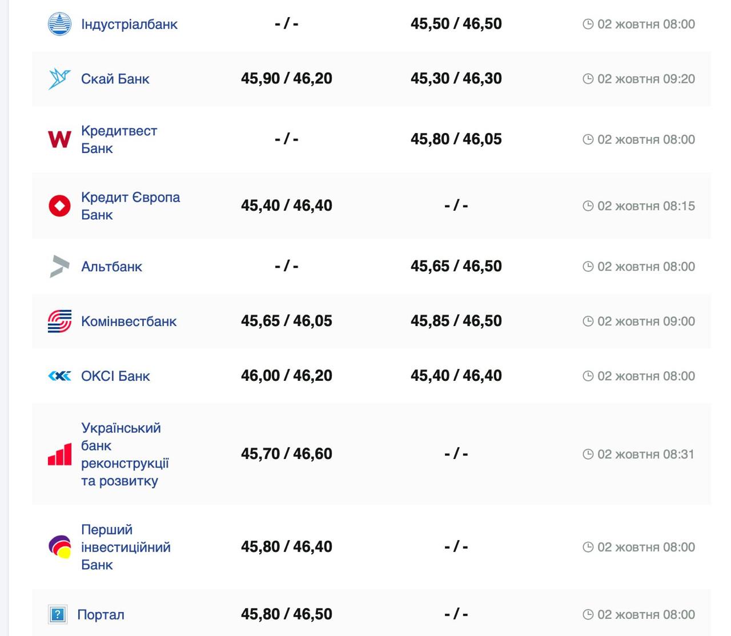Open the ОКСІ Банк link

pyautogui.click(x=115, y=376)
